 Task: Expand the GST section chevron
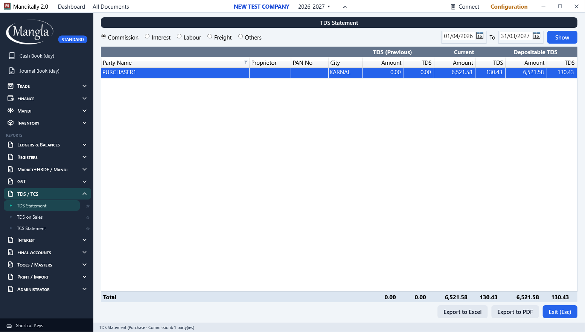85,181
